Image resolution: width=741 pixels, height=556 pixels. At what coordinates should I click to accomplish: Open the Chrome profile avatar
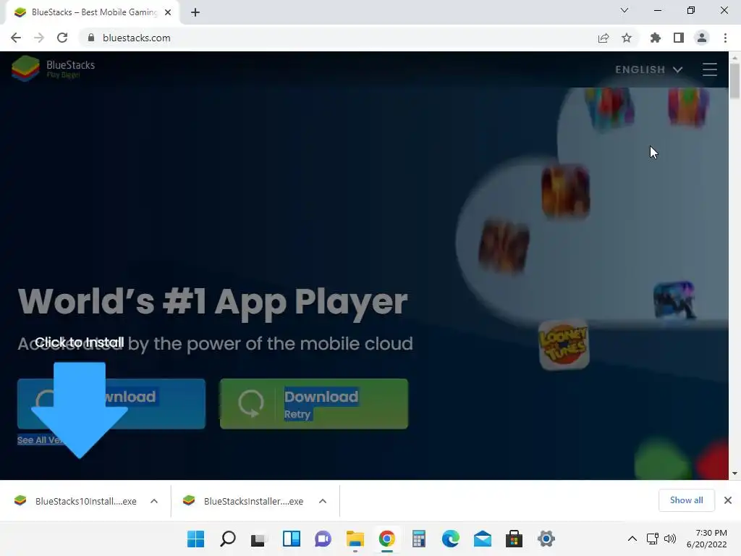click(702, 38)
